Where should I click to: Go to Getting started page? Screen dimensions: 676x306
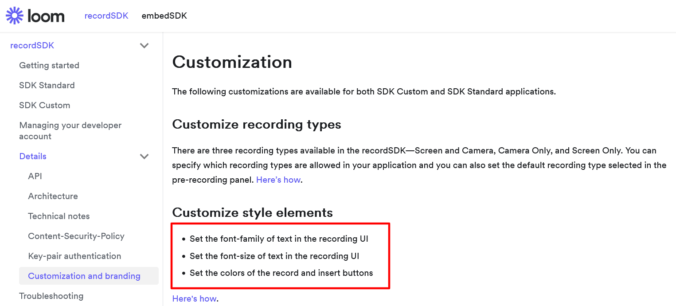[x=49, y=66]
